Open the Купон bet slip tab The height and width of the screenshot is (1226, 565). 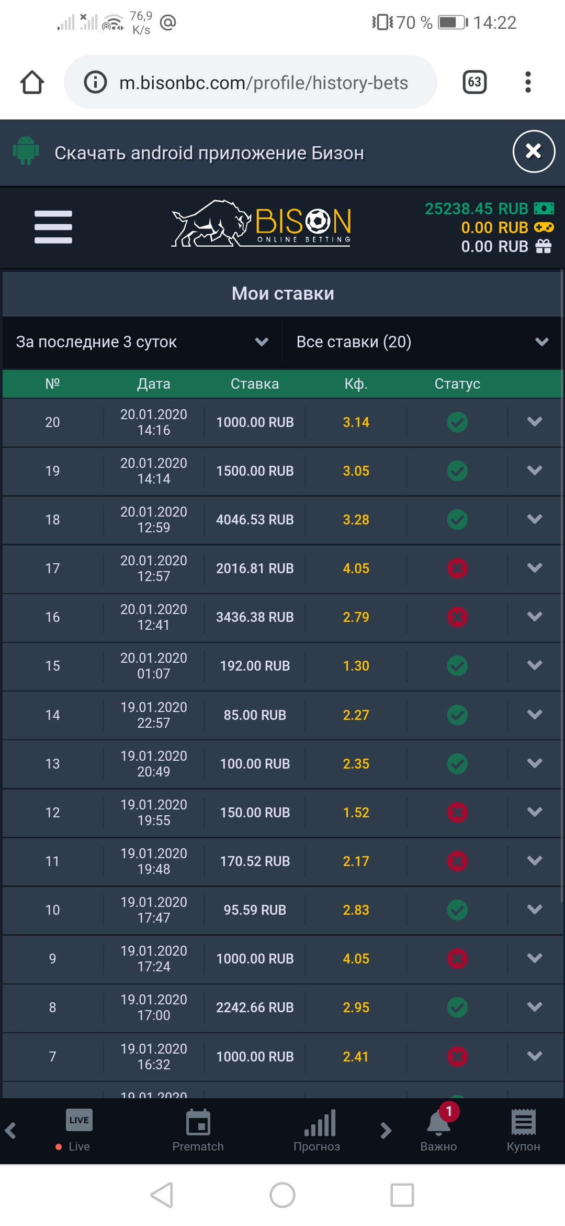[x=523, y=1131]
